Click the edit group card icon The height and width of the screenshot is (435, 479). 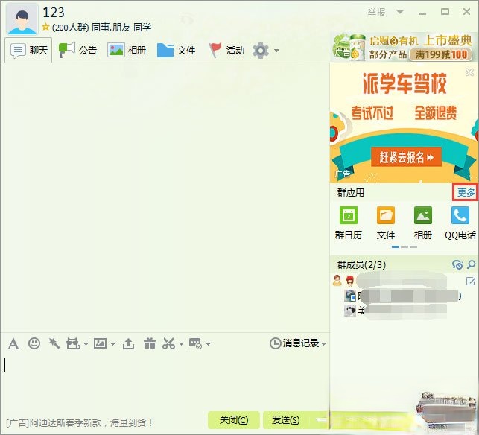471,281
